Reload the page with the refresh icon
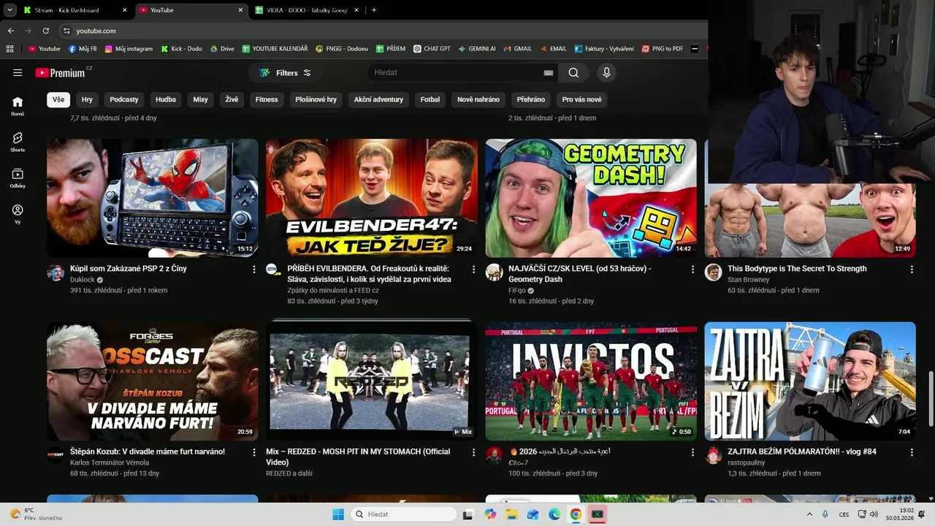Image resolution: width=935 pixels, height=526 pixels. (45, 31)
